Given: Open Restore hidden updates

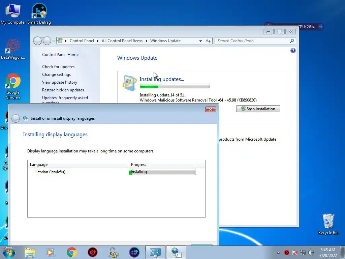Looking at the screenshot, I should coord(63,90).
